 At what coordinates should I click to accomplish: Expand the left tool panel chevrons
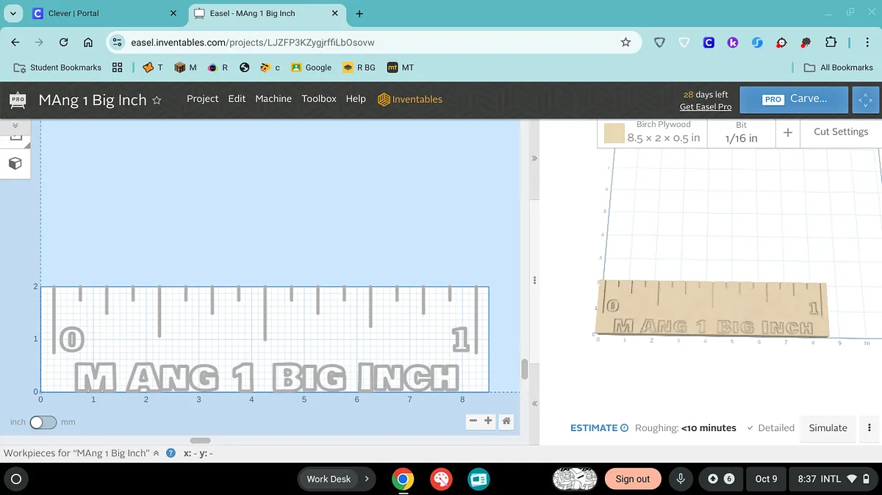pos(15,126)
